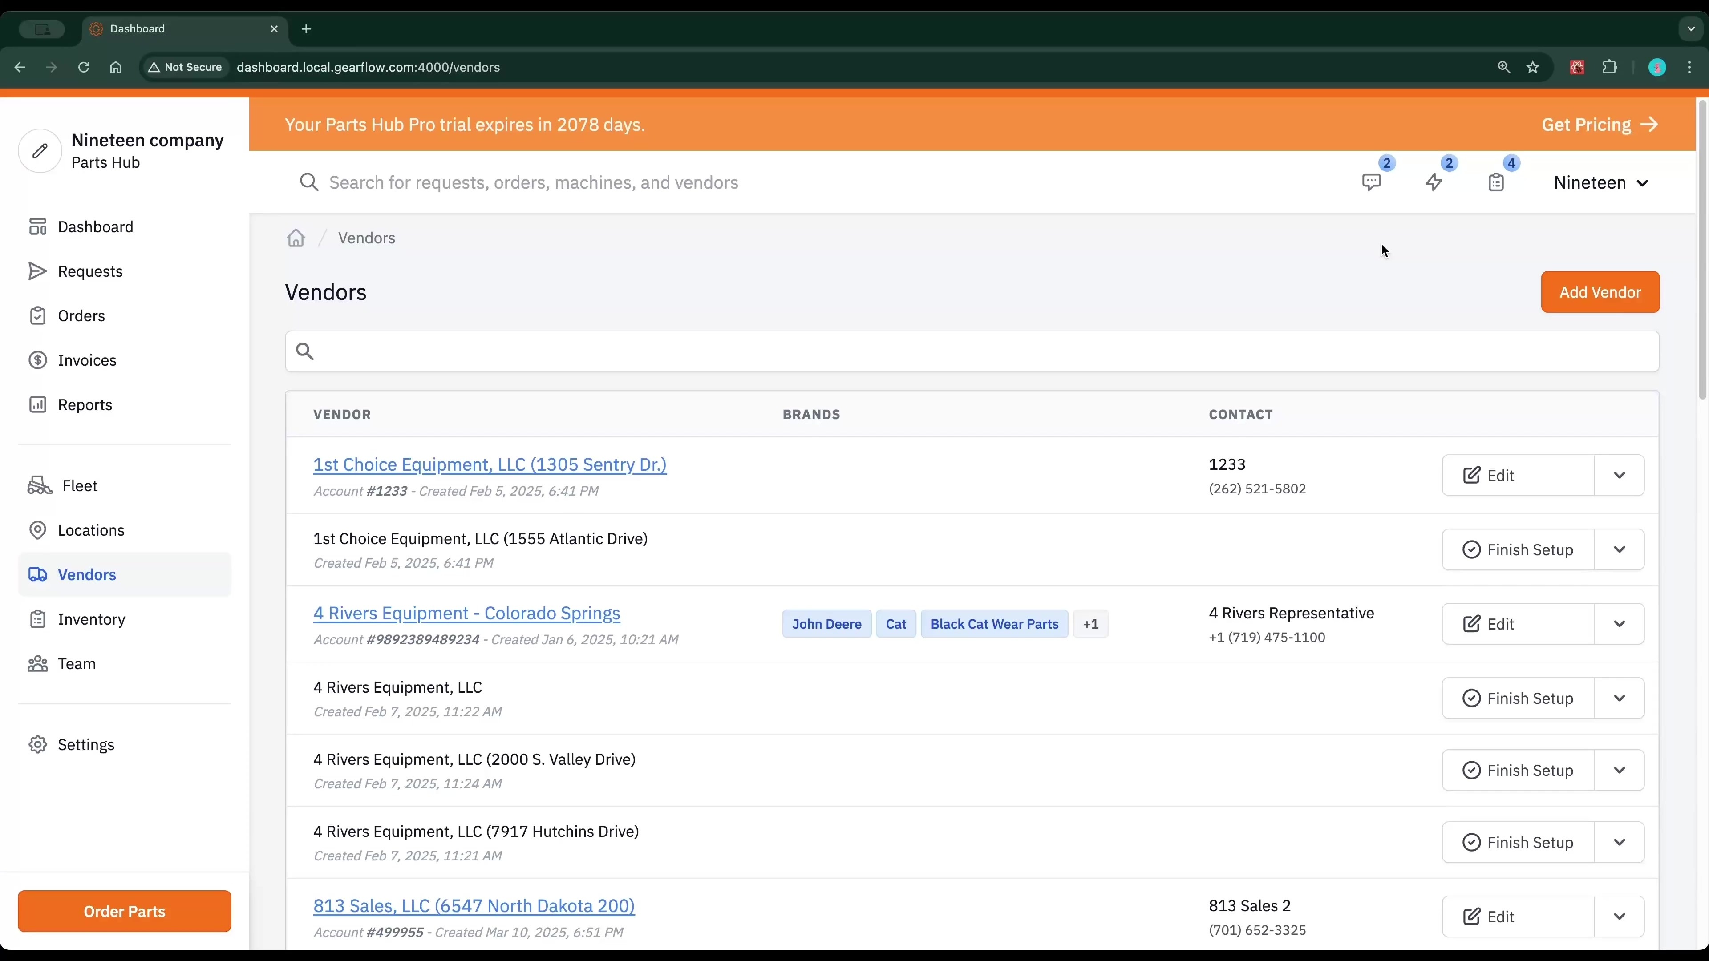1709x961 pixels.
Task: Expand the +1 more brands tag
Action: 1091,624
